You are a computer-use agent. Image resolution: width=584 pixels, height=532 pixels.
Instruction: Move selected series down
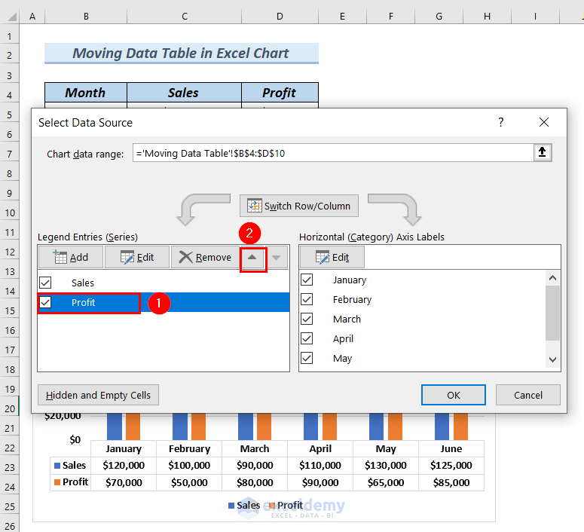(x=277, y=257)
